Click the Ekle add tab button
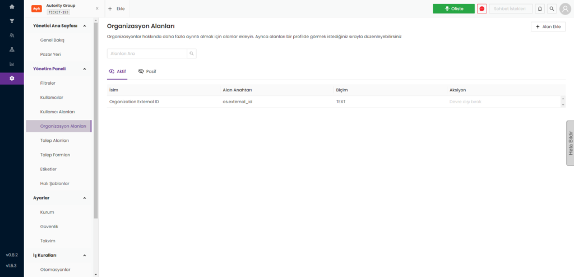The image size is (574, 277). [117, 9]
